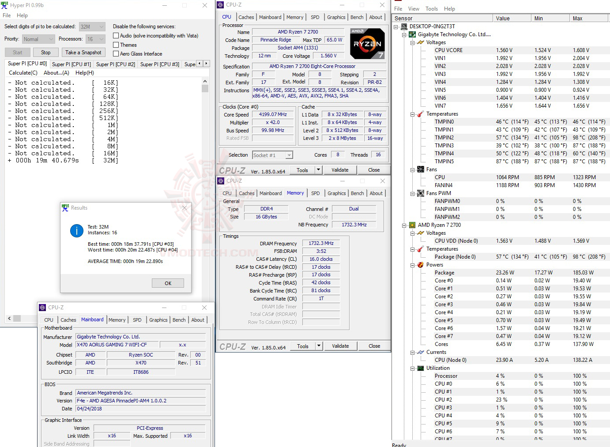Click the Take a Snapshot button

[x=83, y=52]
